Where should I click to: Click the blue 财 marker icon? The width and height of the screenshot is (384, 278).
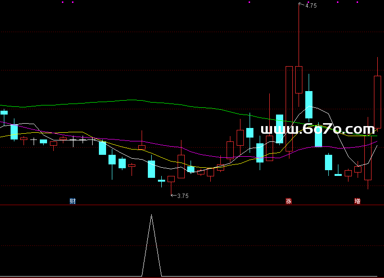[72, 201]
